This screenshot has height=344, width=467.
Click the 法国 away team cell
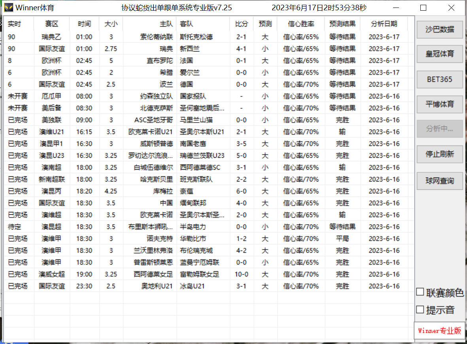(186, 61)
